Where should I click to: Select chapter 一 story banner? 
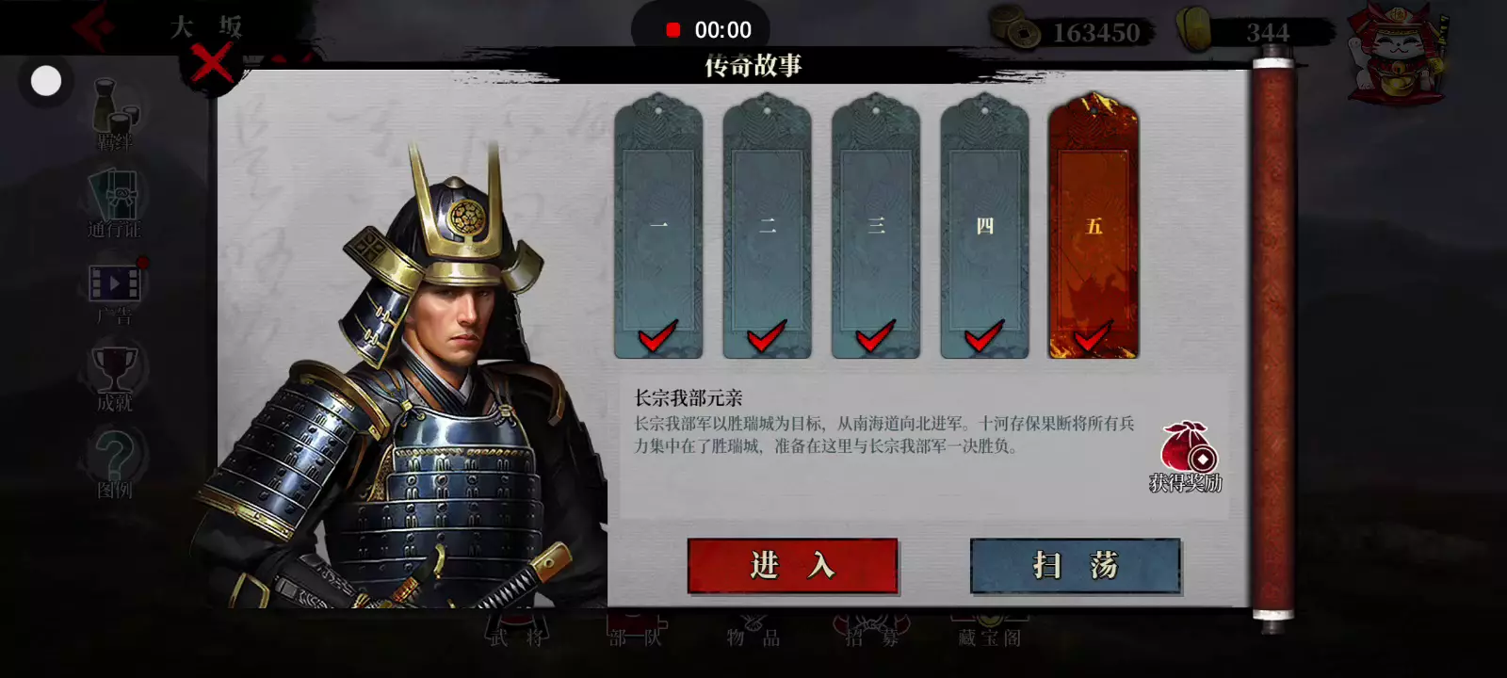(x=658, y=226)
